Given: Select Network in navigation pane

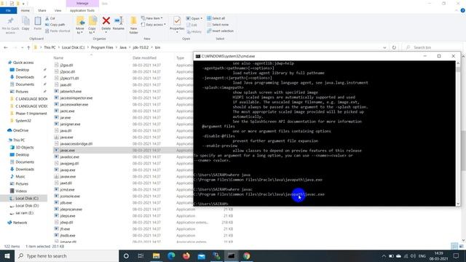Looking at the screenshot, I should pos(20,223).
